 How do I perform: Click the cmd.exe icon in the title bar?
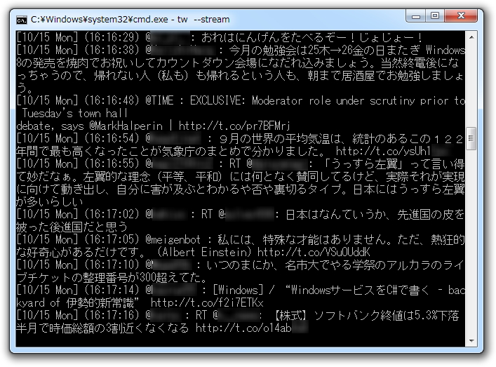pyautogui.click(x=22, y=20)
